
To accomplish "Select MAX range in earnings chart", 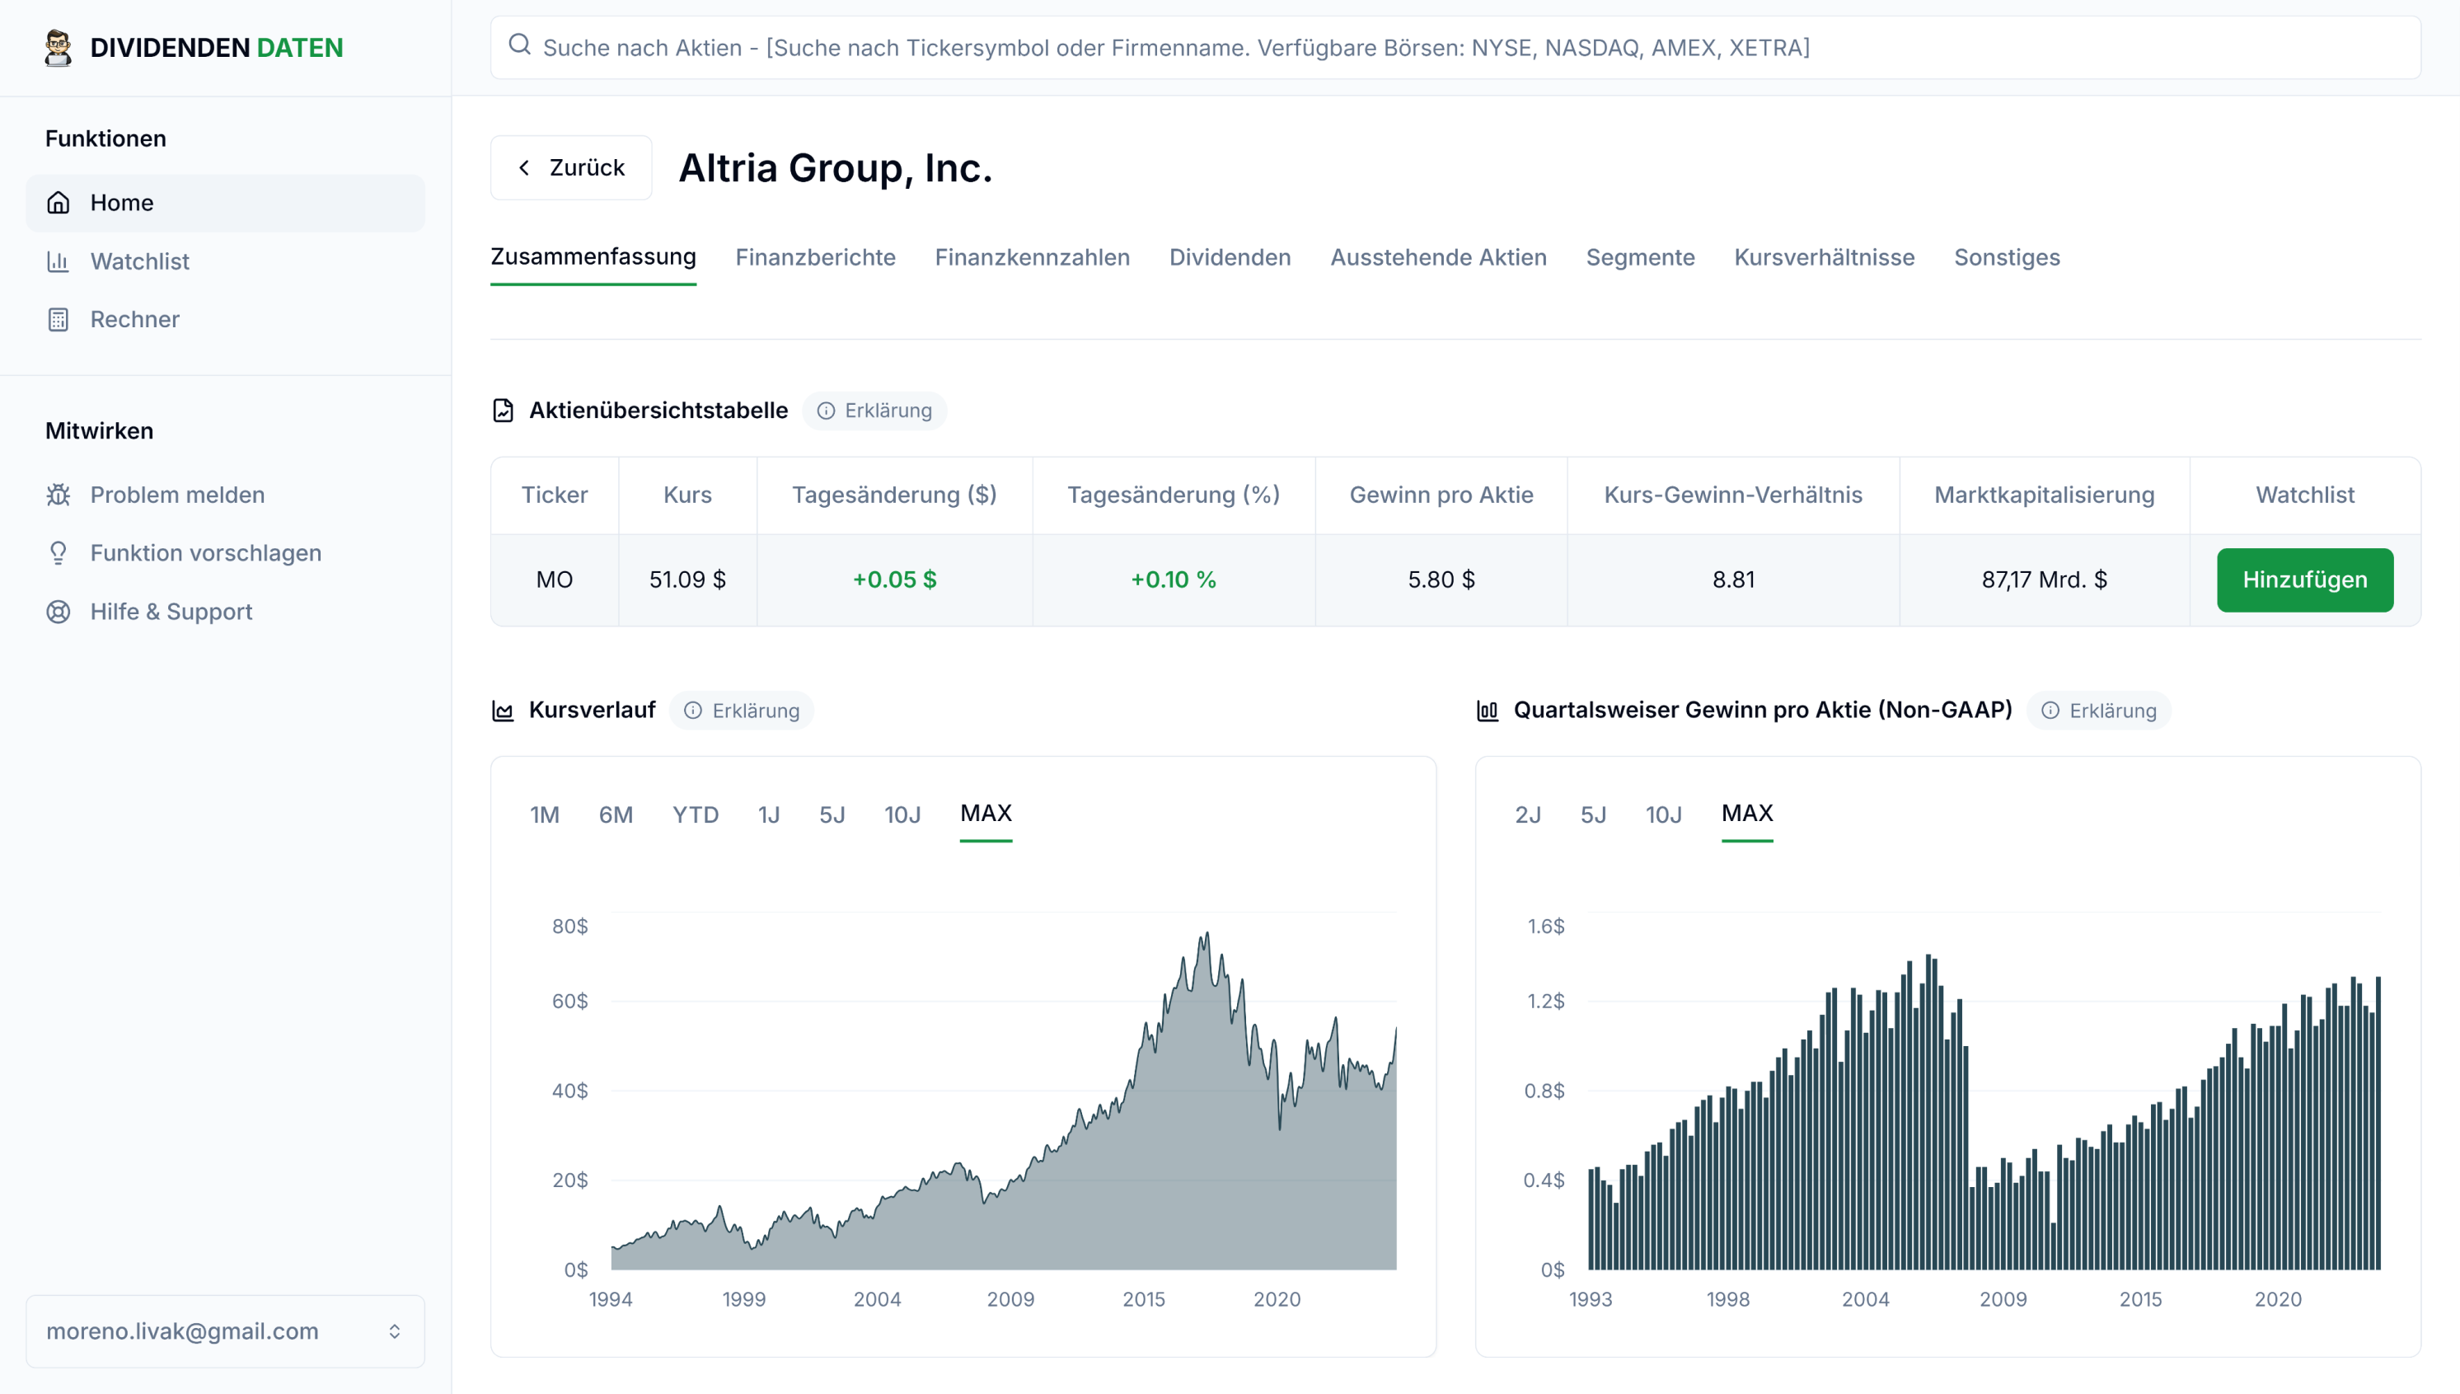I will point(1747,814).
